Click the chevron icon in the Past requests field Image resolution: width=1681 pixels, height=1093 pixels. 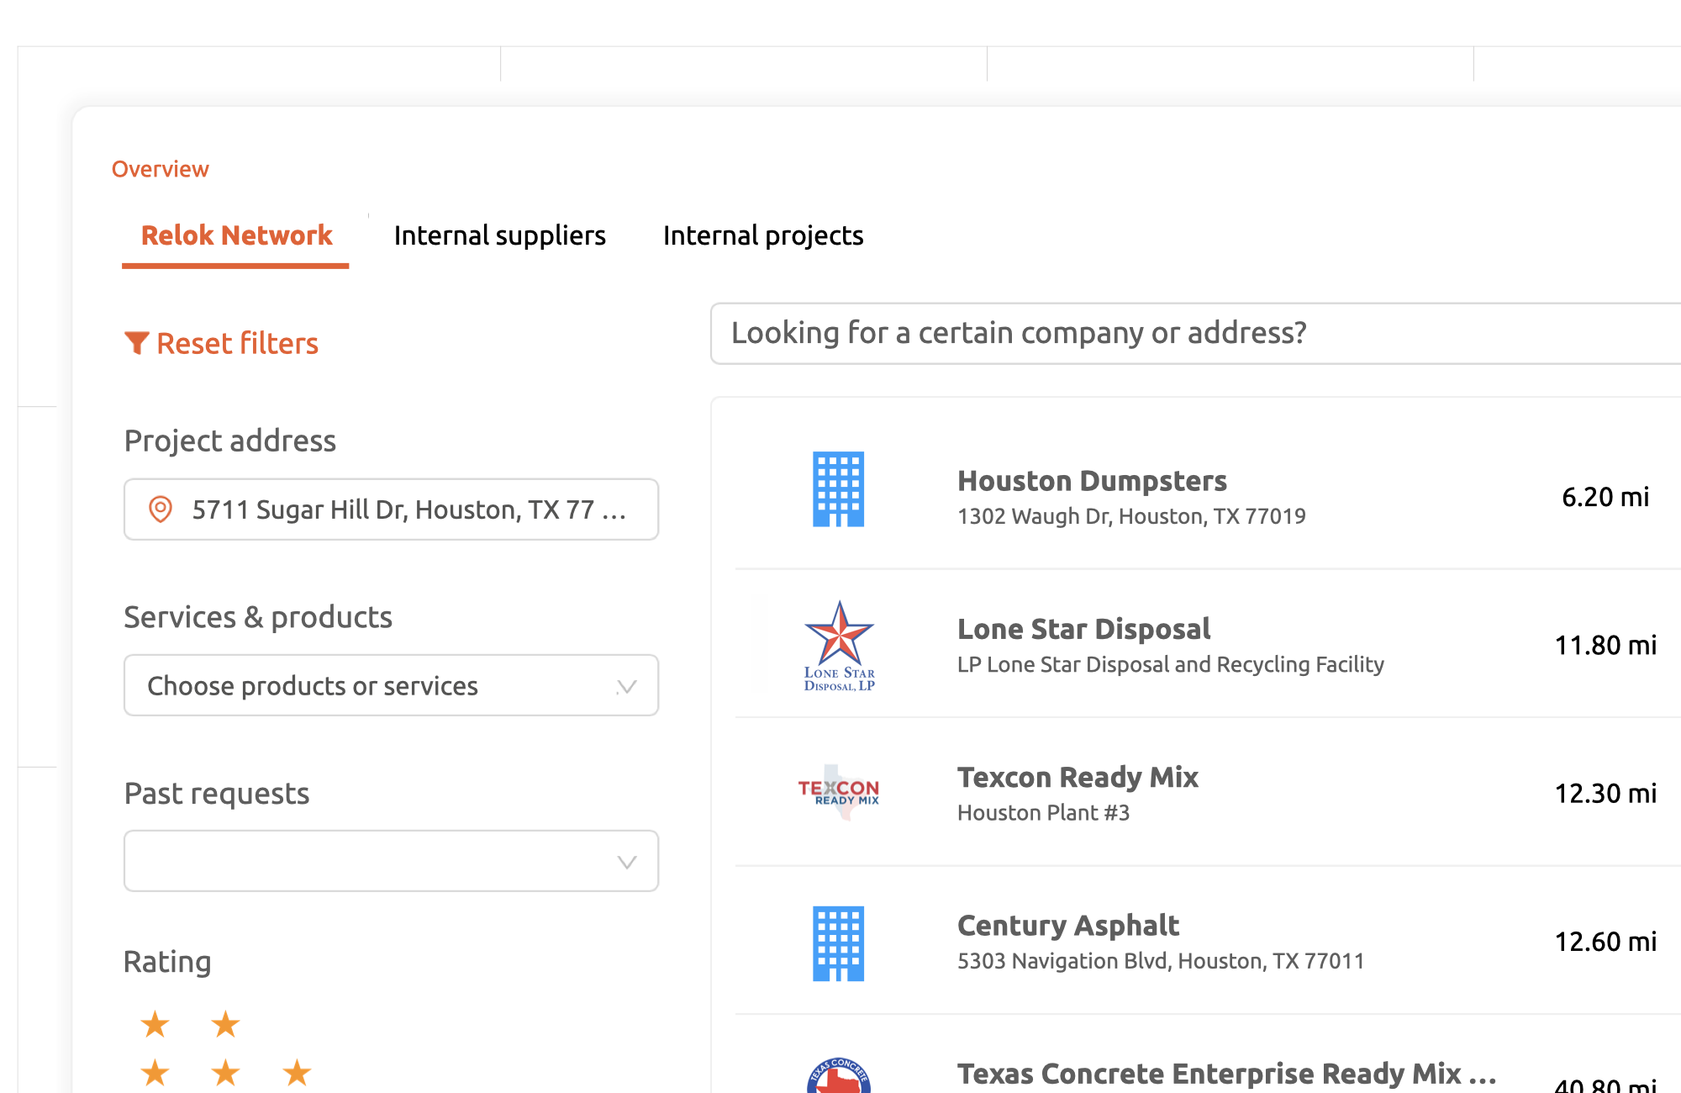point(624,861)
